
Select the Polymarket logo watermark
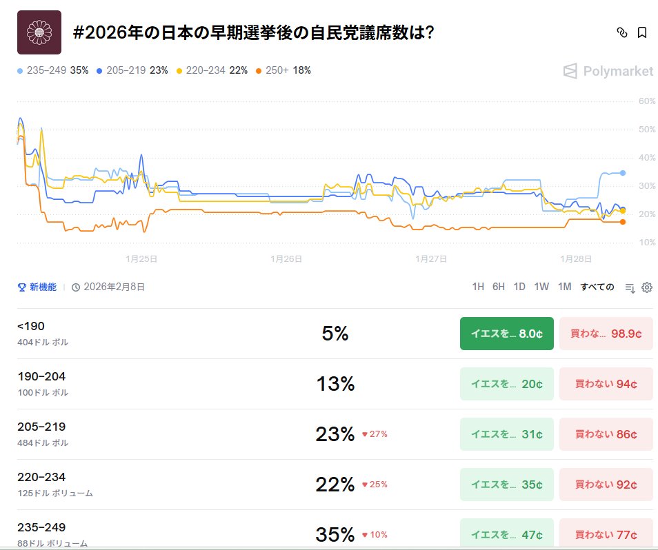tap(608, 71)
